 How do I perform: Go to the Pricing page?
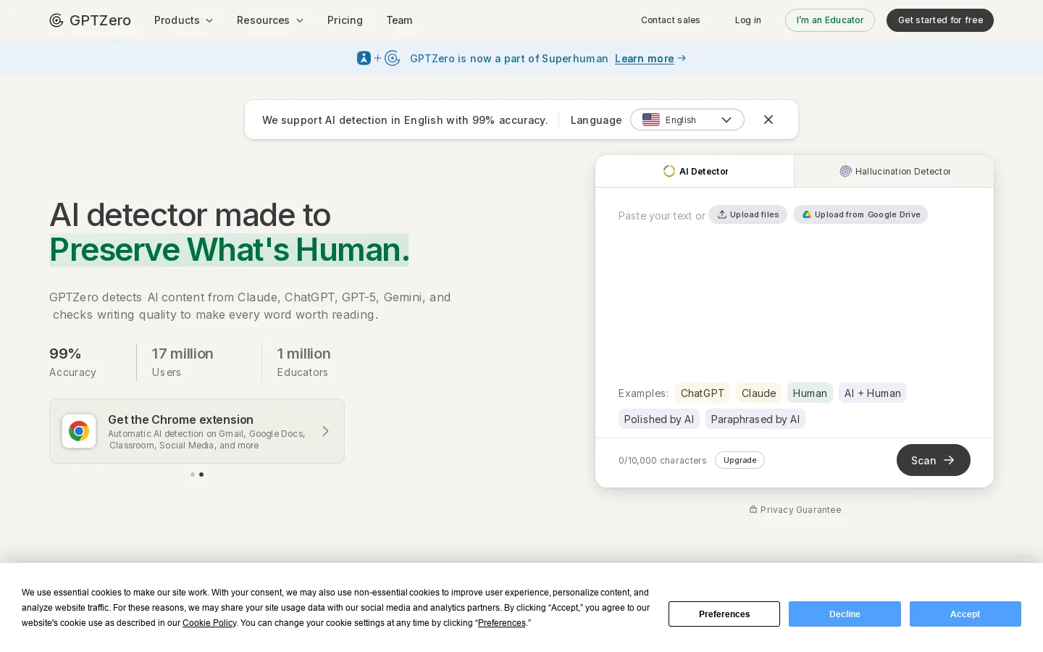[345, 20]
